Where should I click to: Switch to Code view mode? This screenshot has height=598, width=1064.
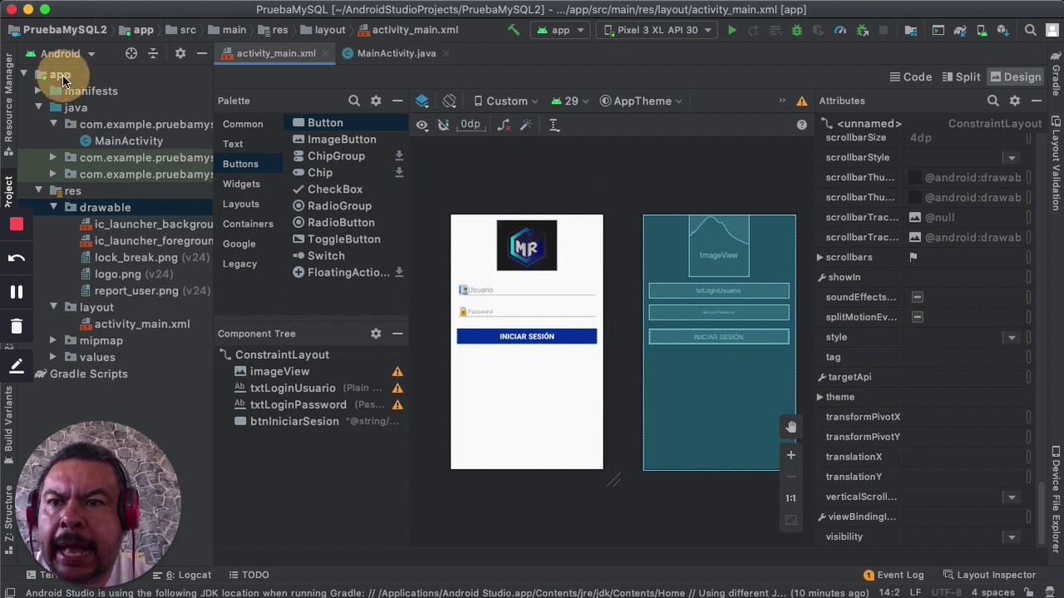click(x=910, y=76)
